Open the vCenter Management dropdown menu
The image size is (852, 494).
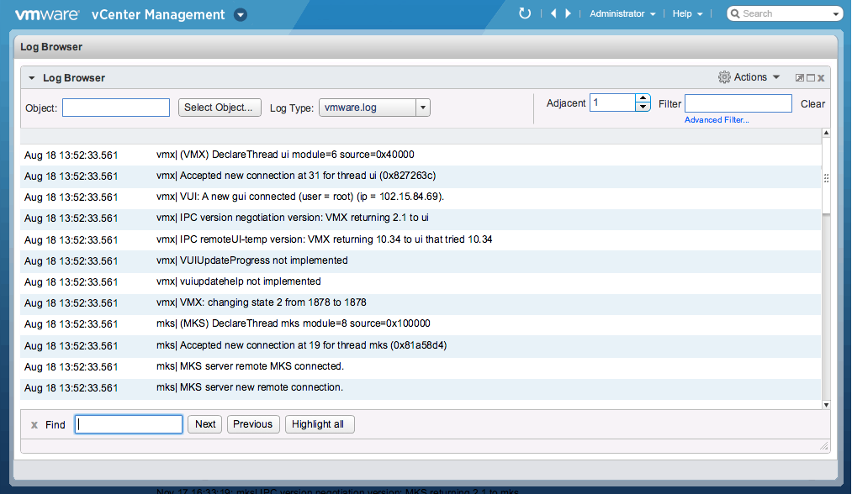coord(240,14)
